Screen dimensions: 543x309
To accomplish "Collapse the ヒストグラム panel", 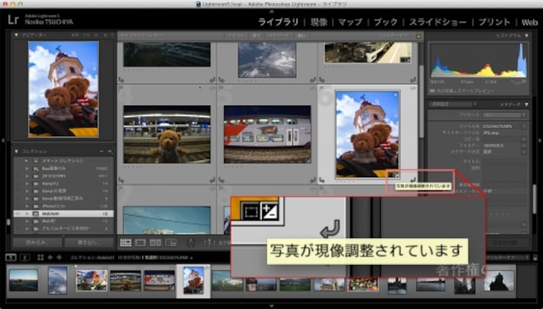I will point(527,35).
